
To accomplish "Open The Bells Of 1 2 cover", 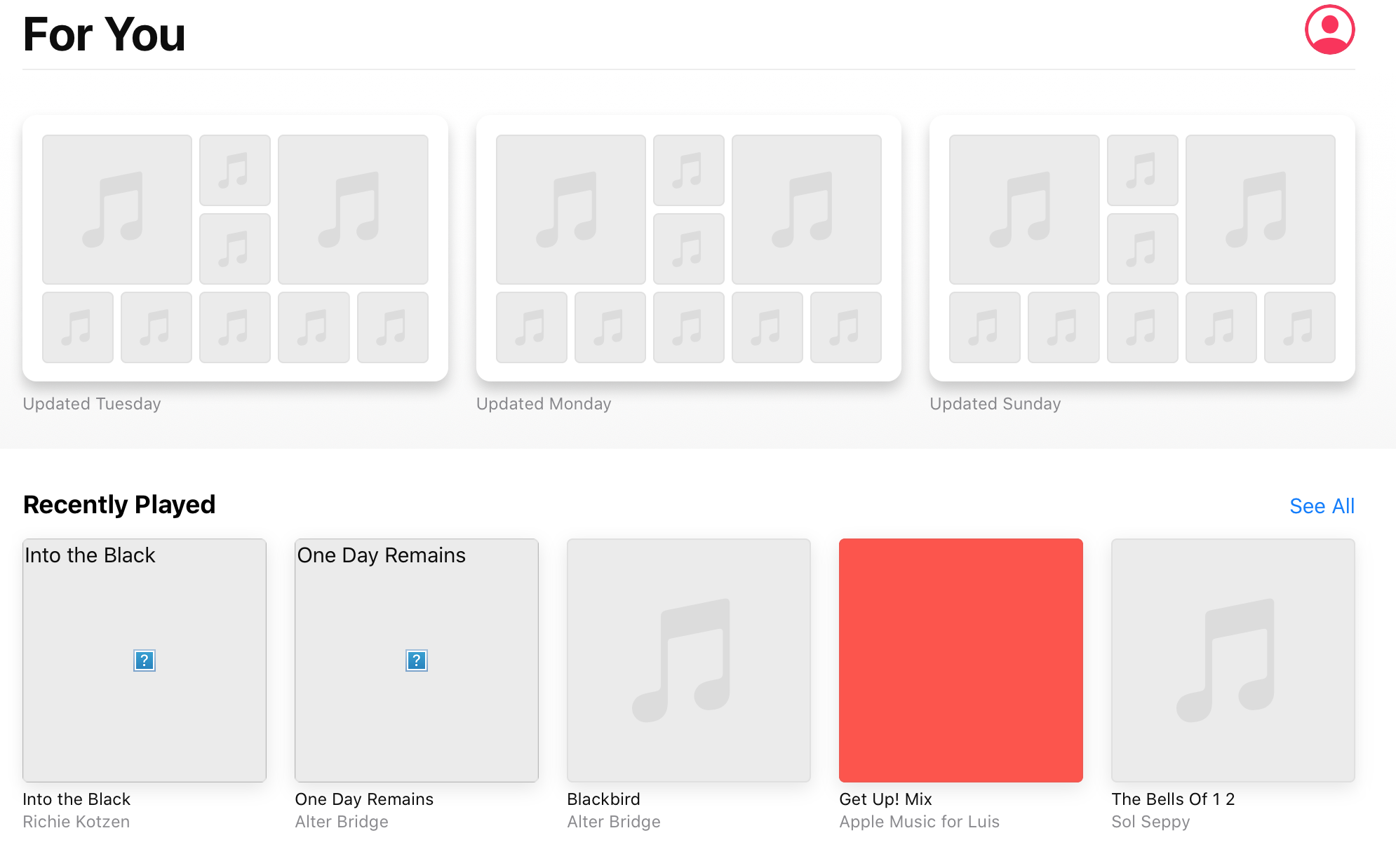I will (1233, 660).
